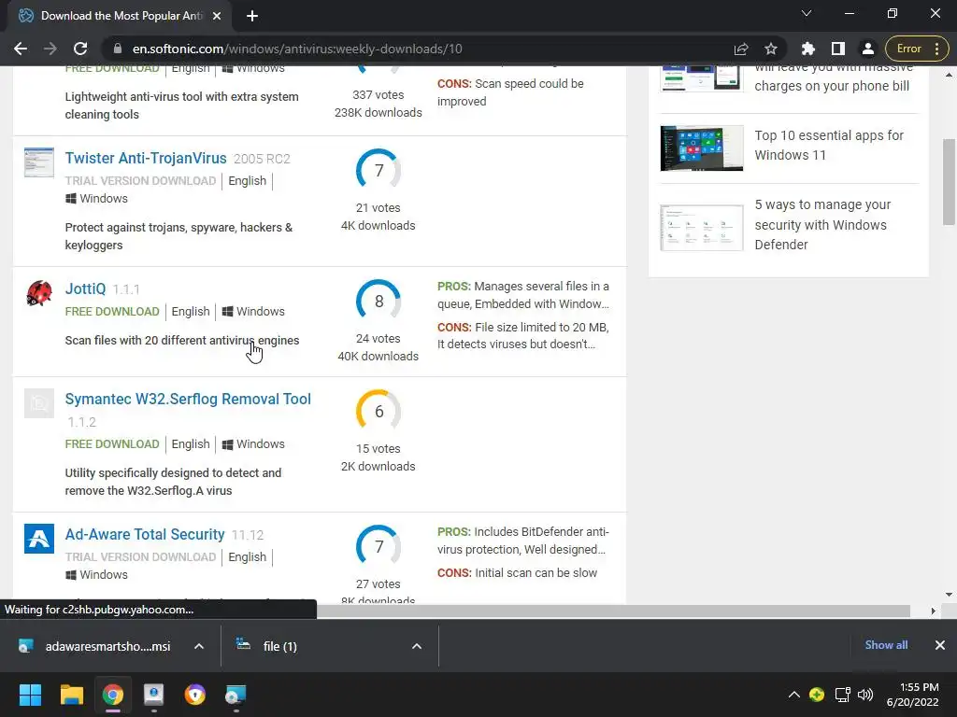Viewport: 957px width, 717px height.
Task: Click the Symantec Serflog placeholder icon
Action: (x=39, y=403)
